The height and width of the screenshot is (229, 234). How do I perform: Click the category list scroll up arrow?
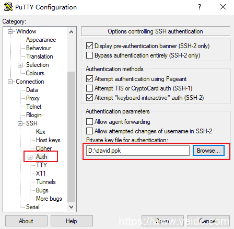[71, 32]
